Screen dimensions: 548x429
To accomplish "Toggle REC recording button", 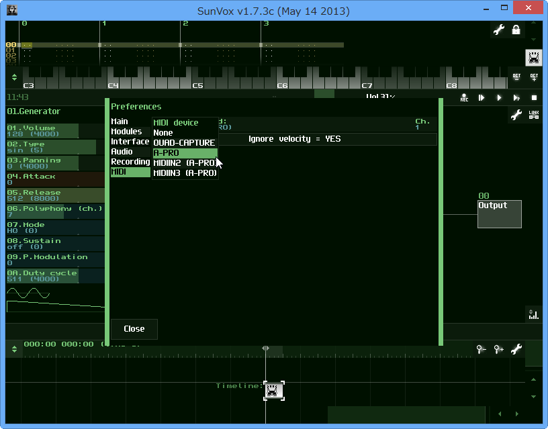I will (x=464, y=98).
